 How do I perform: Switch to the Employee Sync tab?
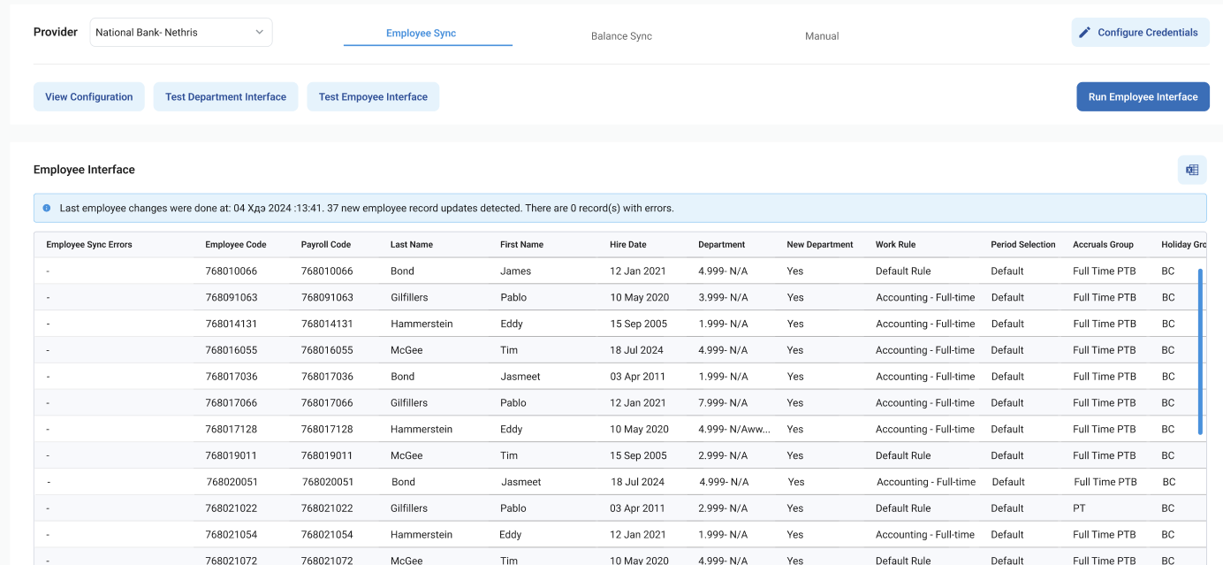tap(421, 34)
